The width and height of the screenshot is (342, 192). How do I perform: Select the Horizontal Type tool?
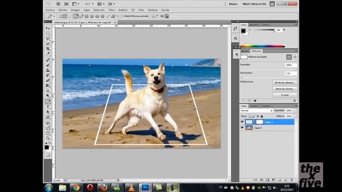pos(48,107)
